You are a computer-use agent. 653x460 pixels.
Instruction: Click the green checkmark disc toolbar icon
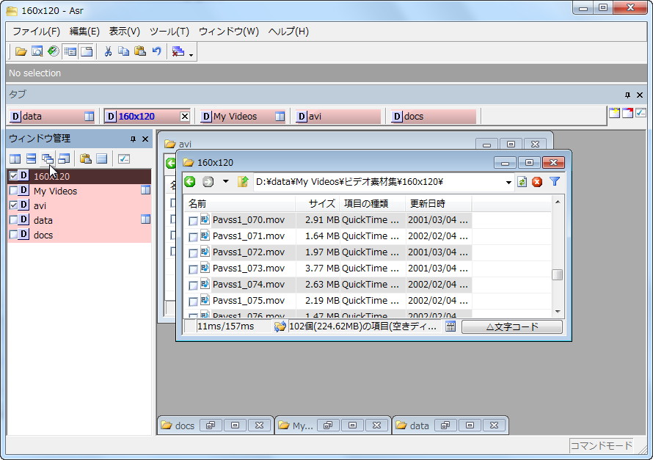[x=54, y=51]
